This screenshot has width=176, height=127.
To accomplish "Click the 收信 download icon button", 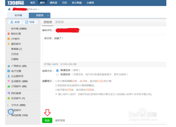I will (15, 22).
